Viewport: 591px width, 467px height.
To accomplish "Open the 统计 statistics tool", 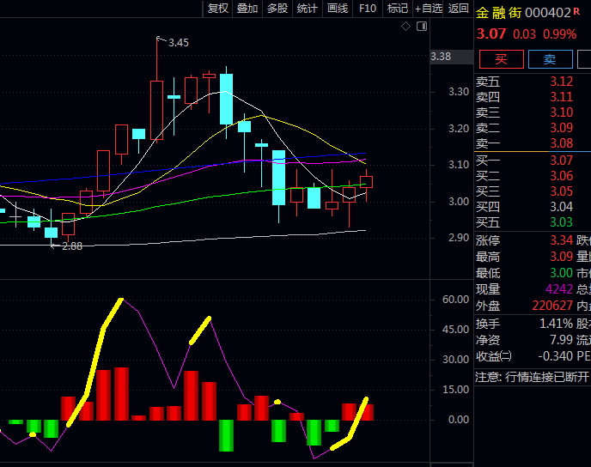I will coord(308,9).
